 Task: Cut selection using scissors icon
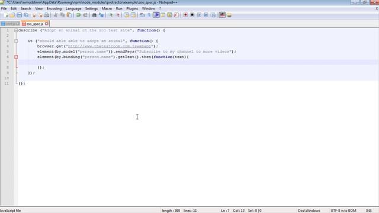click(x=56, y=15)
